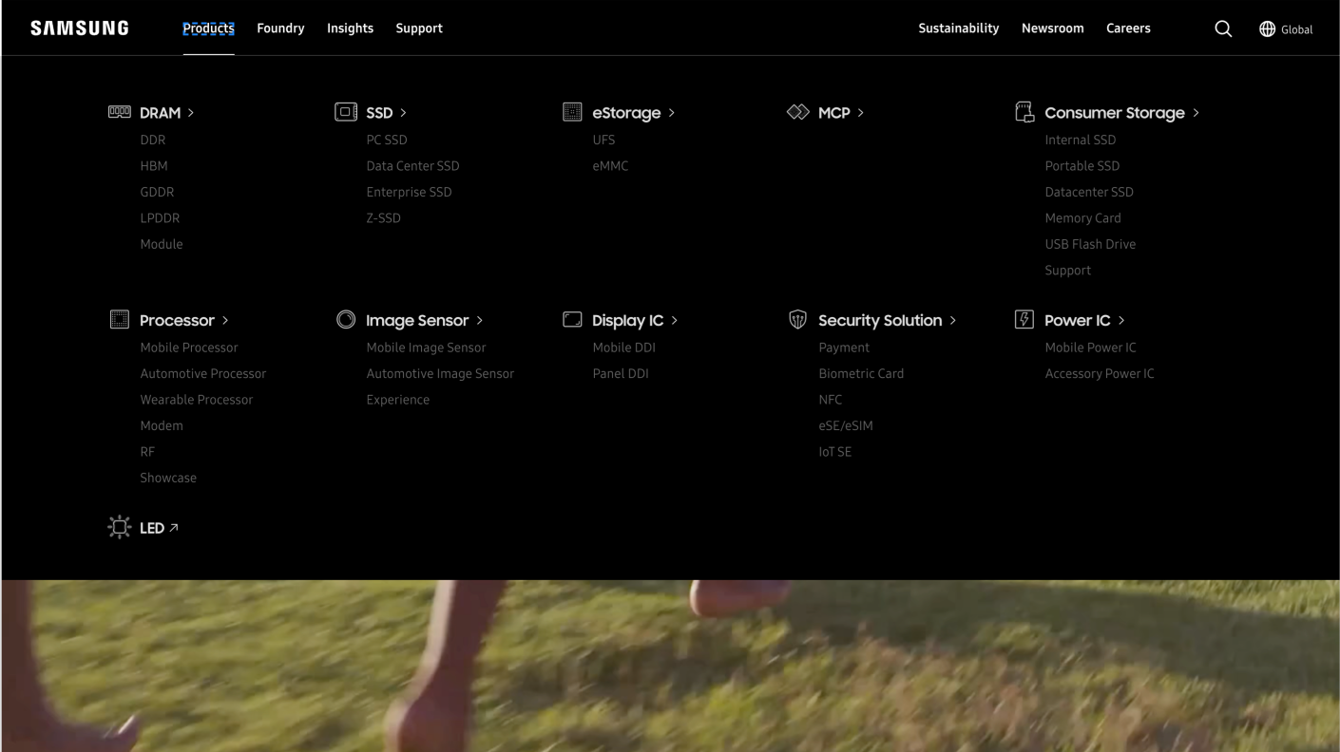Click the LED light icon
Image resolution: width=1340 pixels, height=752 pixels.
119,528
